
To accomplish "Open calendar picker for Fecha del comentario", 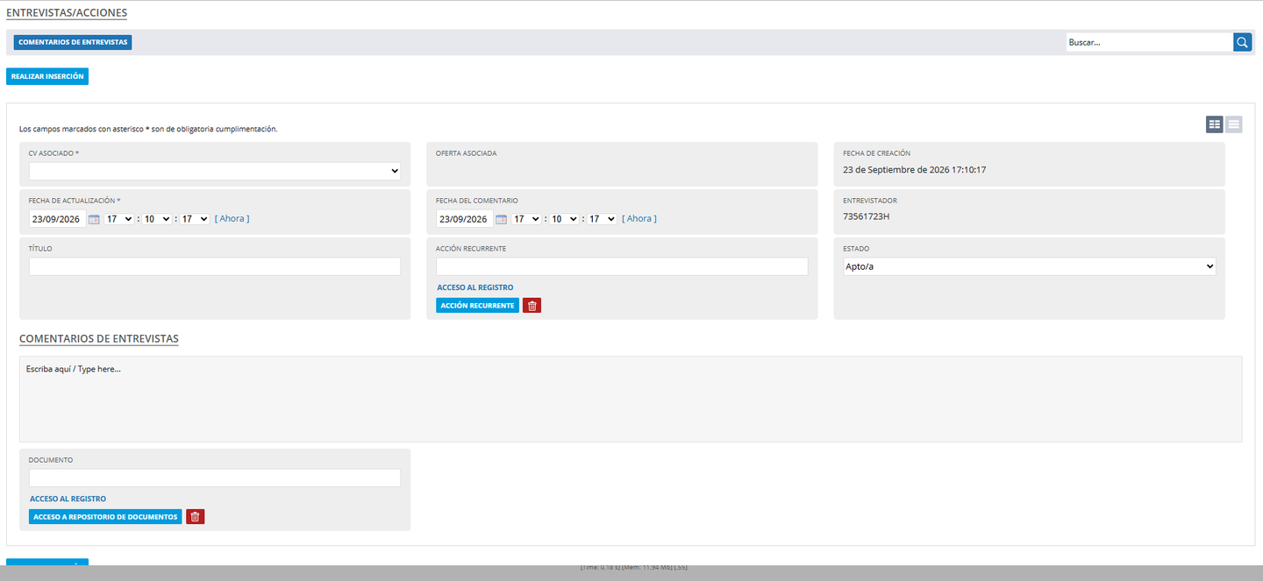I will click(x=501, y=219).
